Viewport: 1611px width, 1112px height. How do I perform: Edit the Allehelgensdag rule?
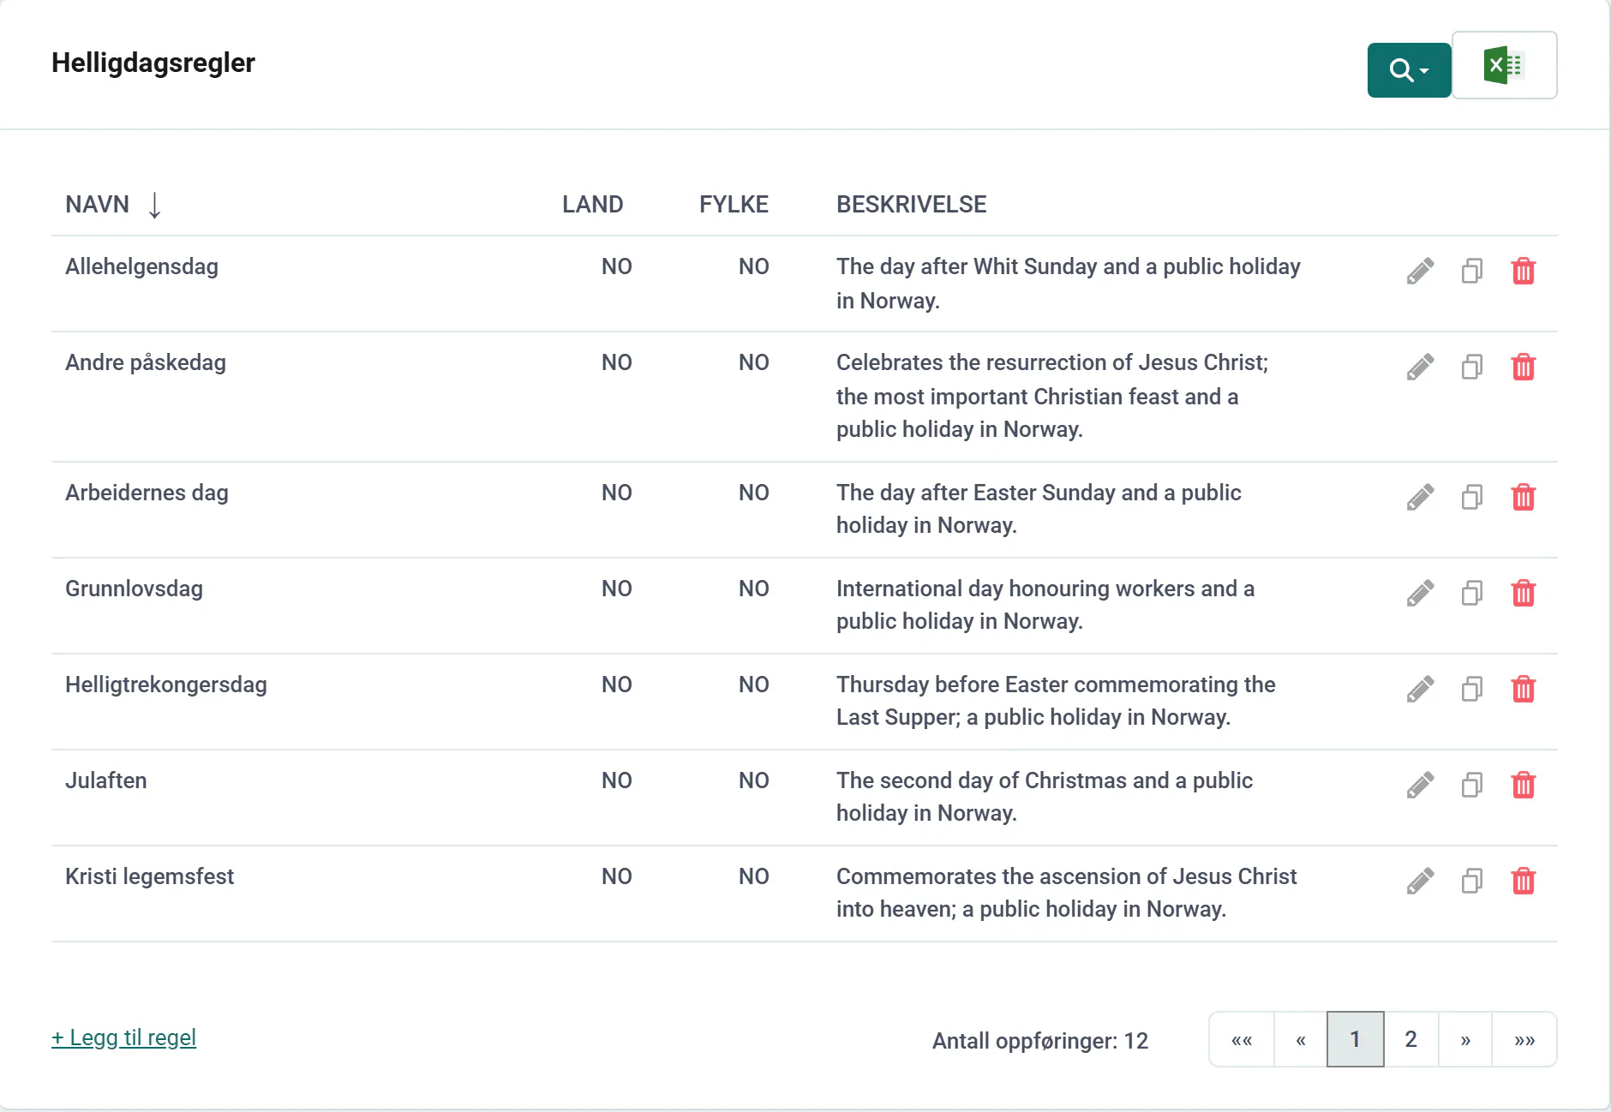[1420, 271]
